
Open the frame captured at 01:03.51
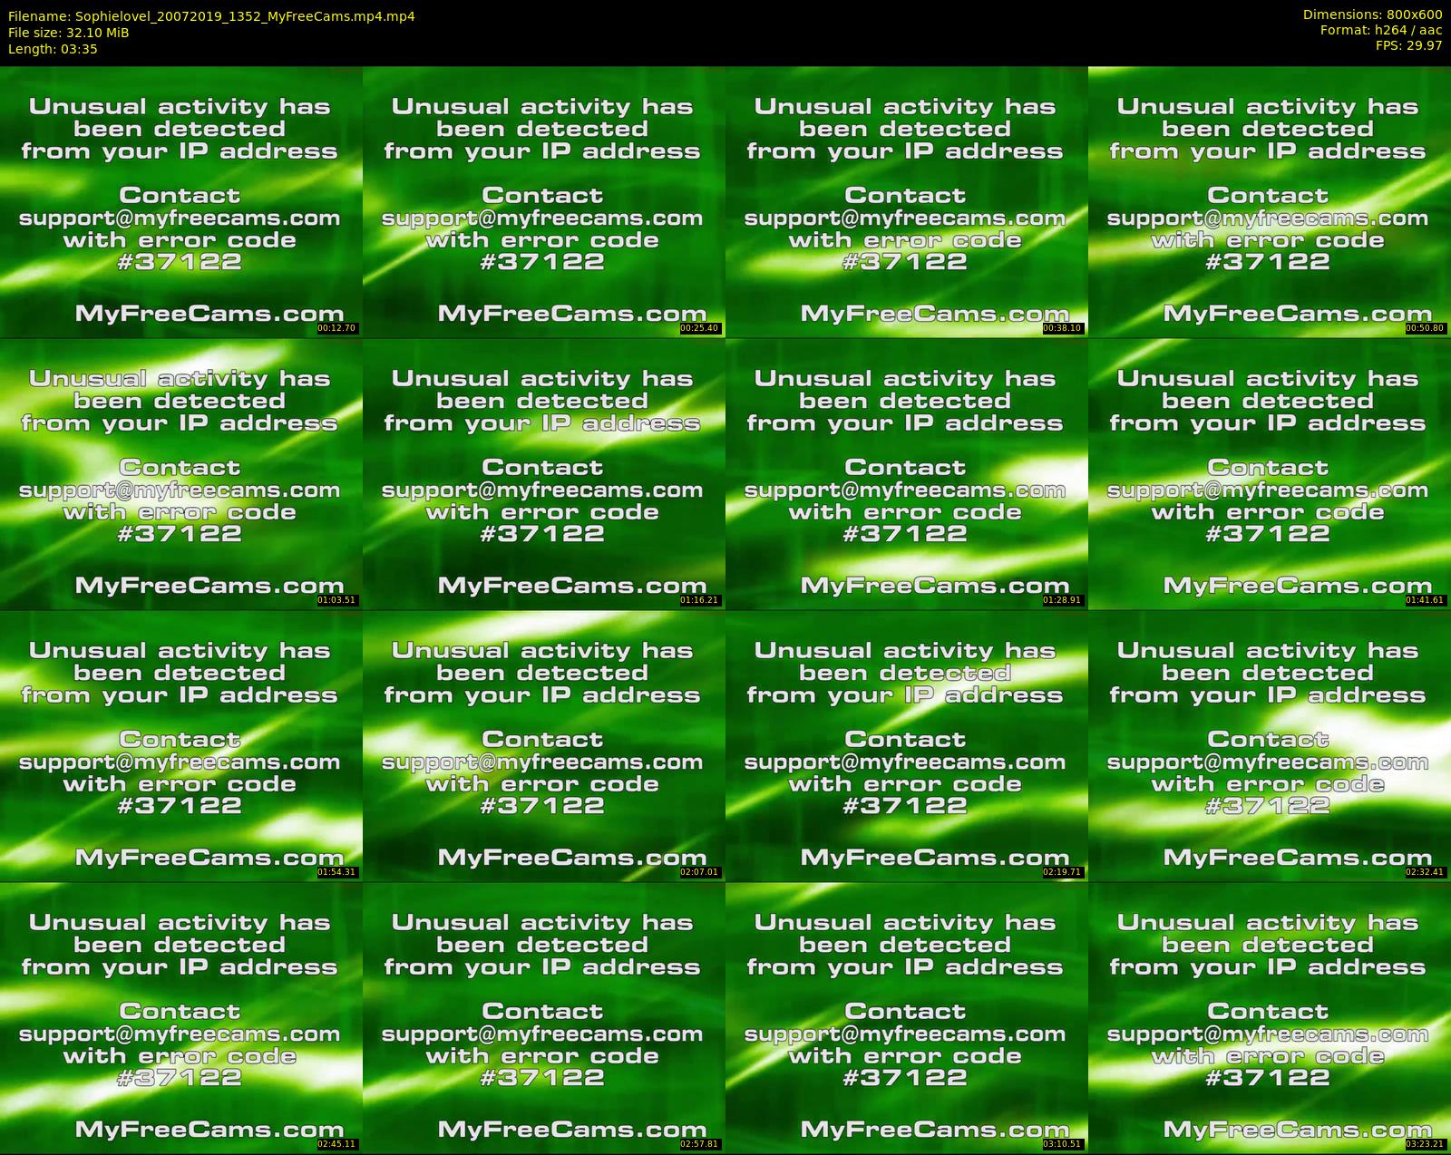click(x=181, y=473)
